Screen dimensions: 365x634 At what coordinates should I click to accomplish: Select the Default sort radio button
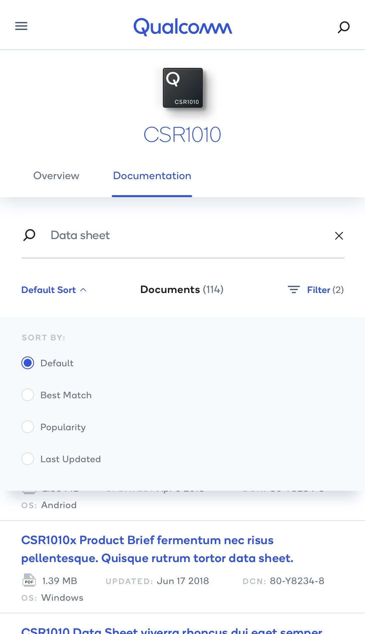pyautogui.click(x=28, y=363)
